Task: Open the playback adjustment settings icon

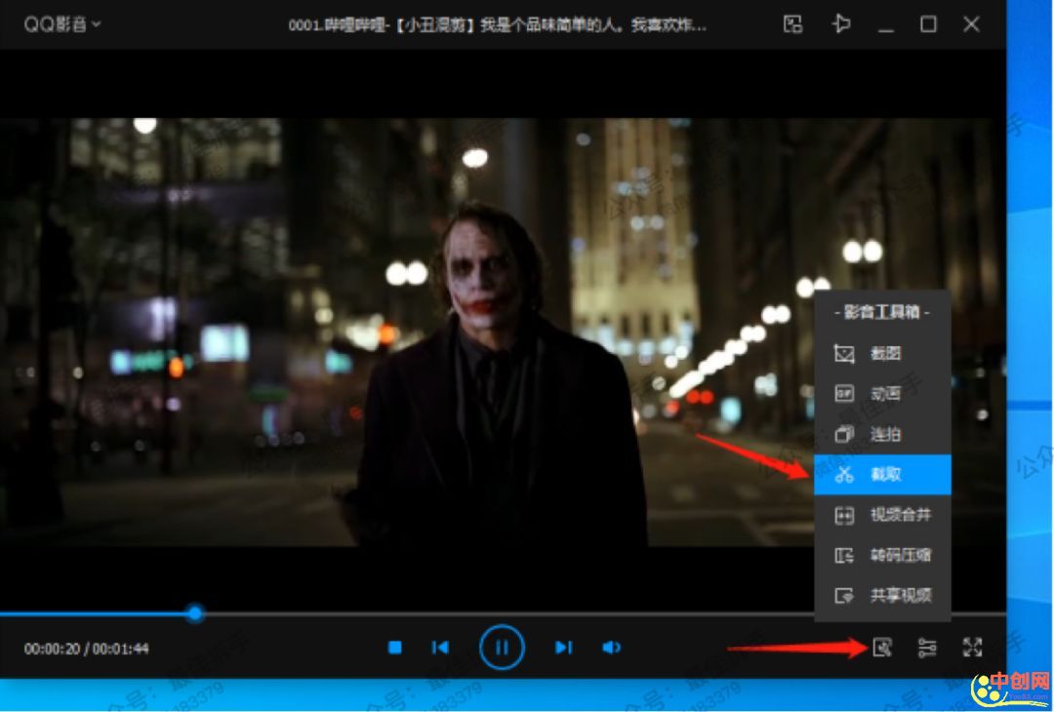Action: coord(927,648)
